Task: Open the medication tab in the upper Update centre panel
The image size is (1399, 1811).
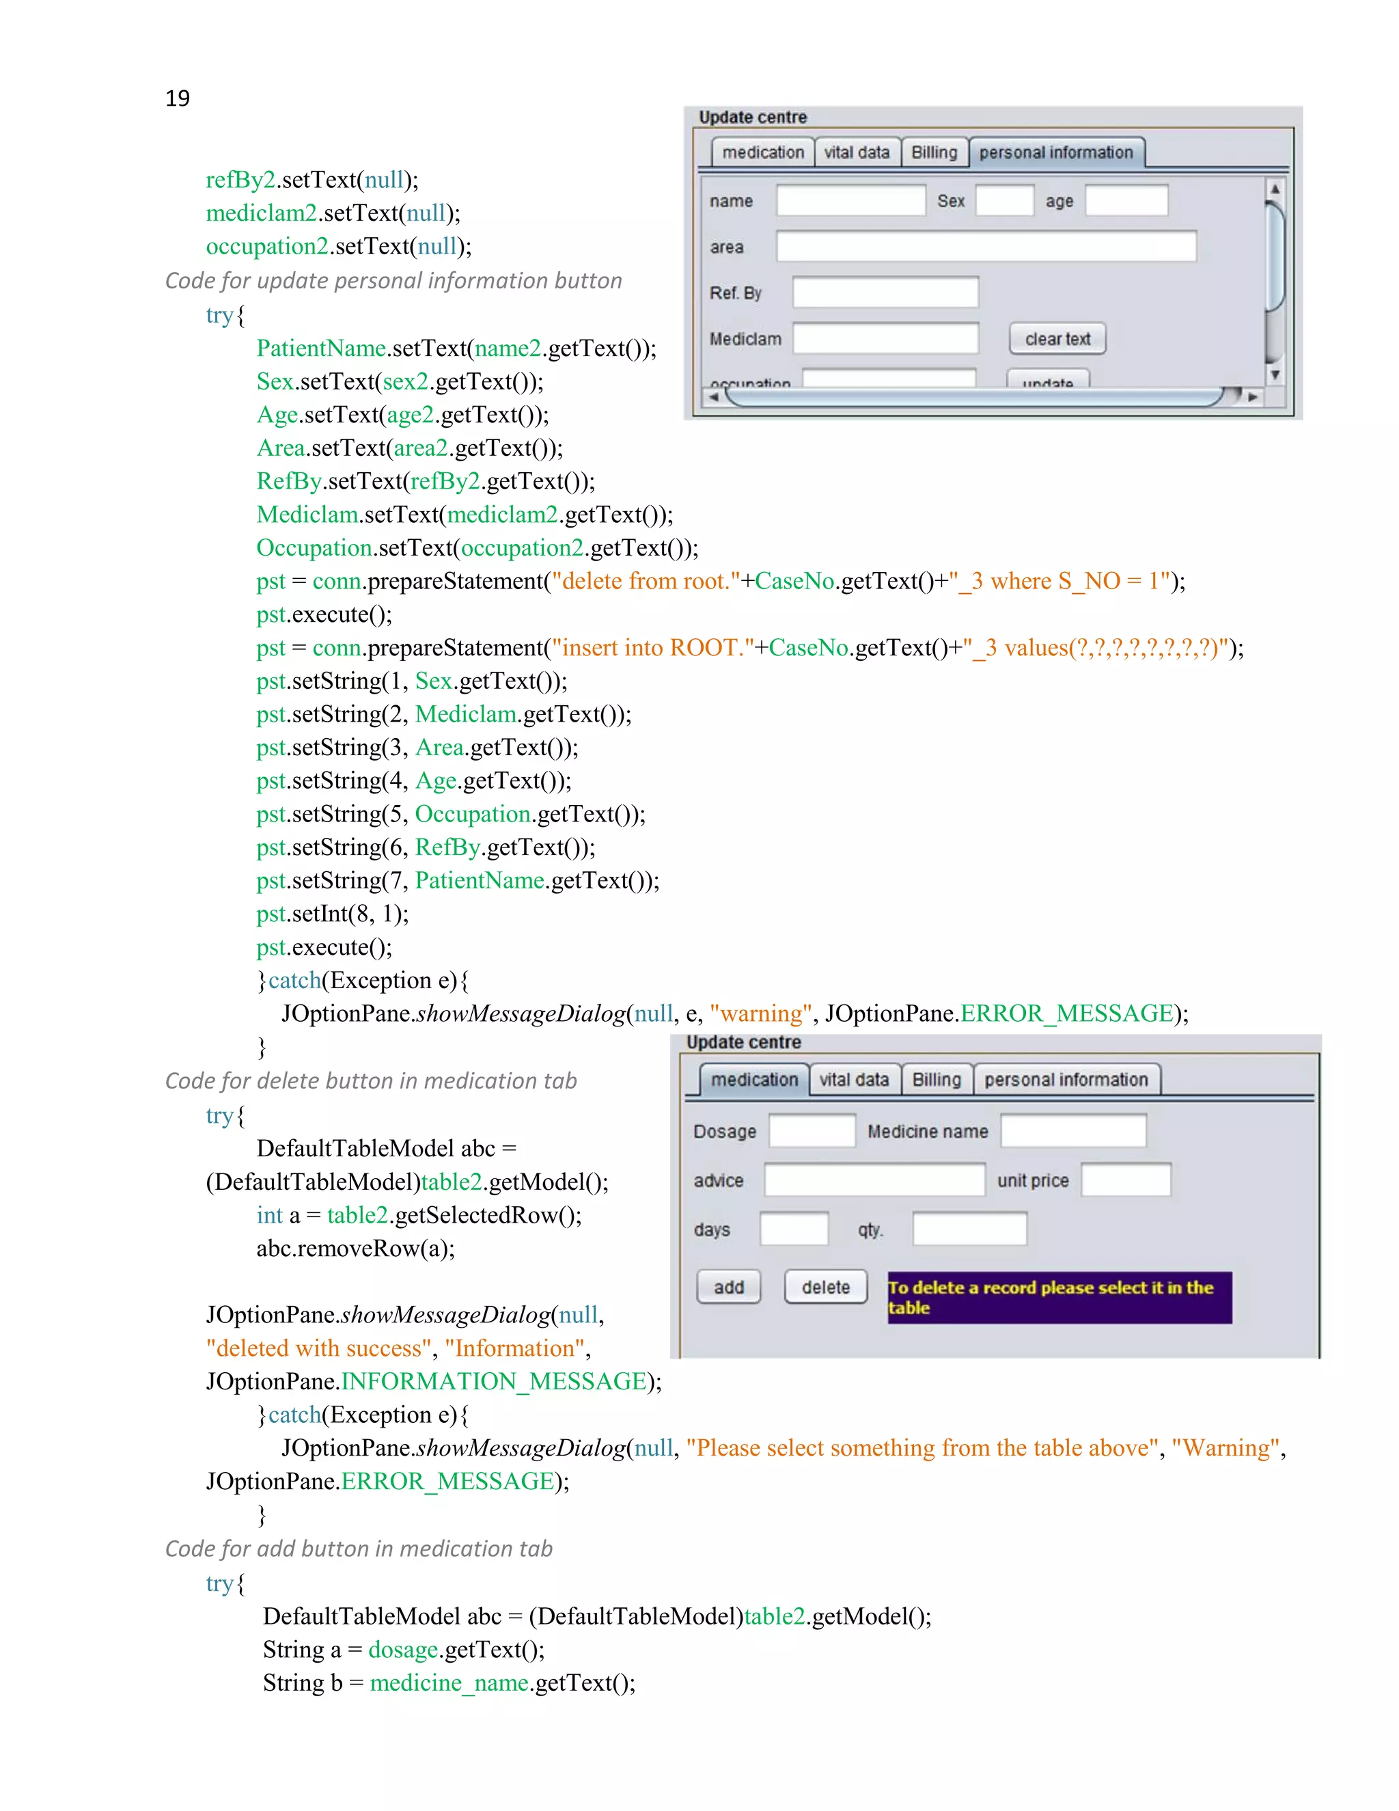Action: tap(762, 152)
